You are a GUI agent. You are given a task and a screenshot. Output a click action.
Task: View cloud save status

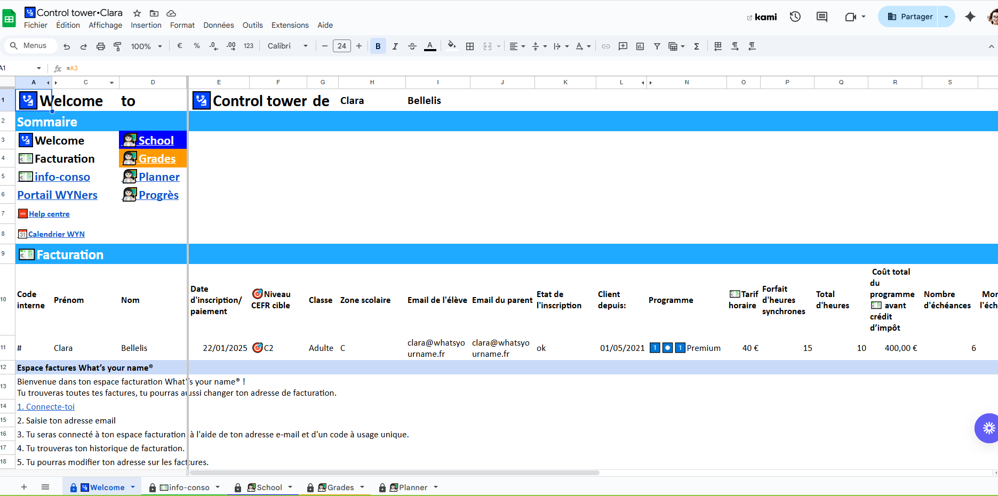(171, 13)
